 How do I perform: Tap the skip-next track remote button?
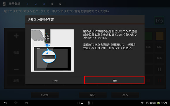pos(159,47)
